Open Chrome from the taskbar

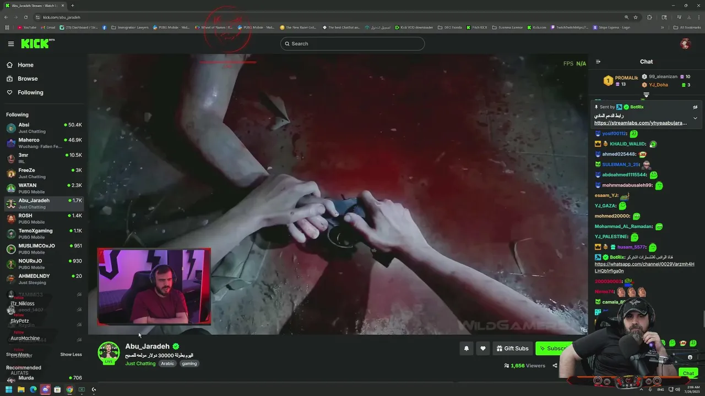tap(69, 389)
